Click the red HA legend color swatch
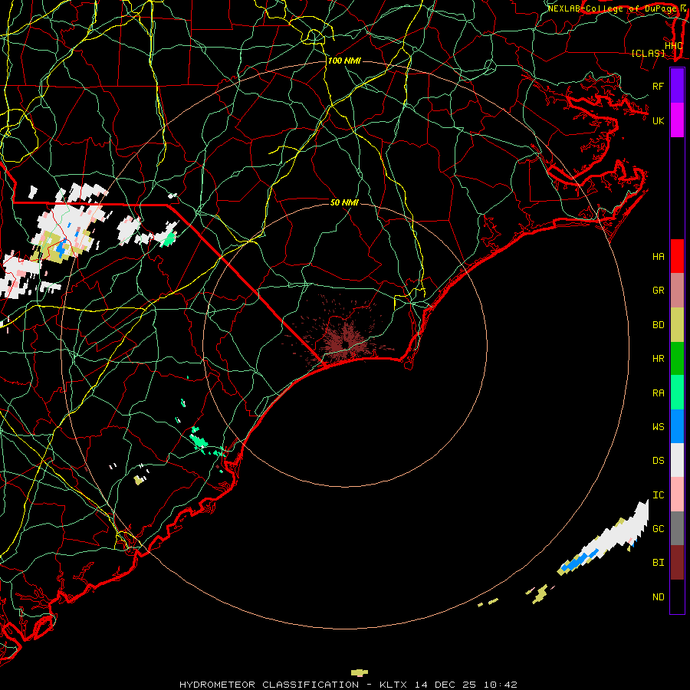 coord(677,256)
